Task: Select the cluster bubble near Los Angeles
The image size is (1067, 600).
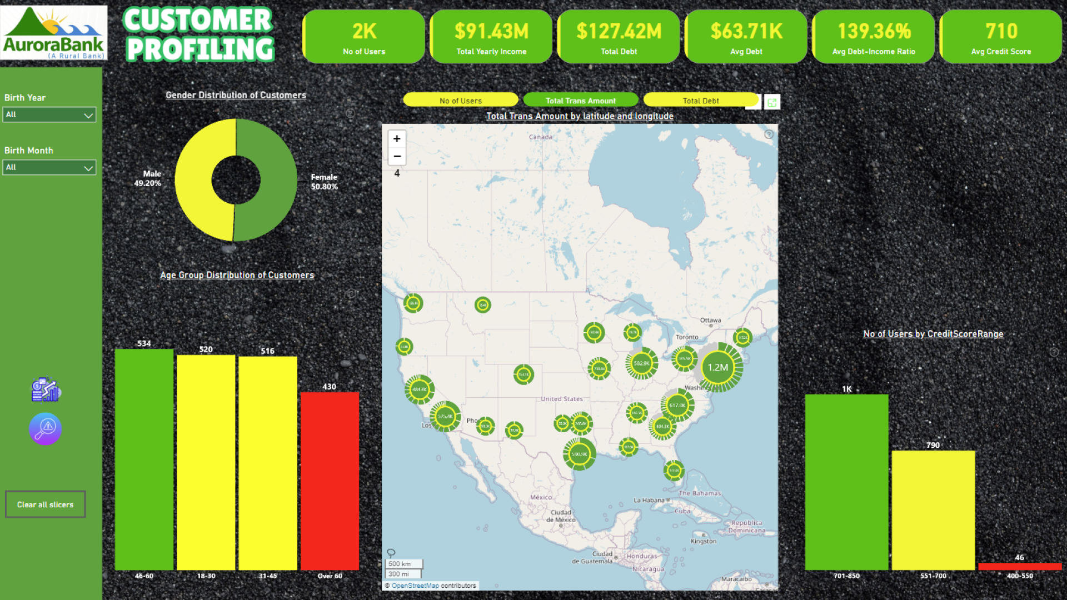Action: click(445, 416)
